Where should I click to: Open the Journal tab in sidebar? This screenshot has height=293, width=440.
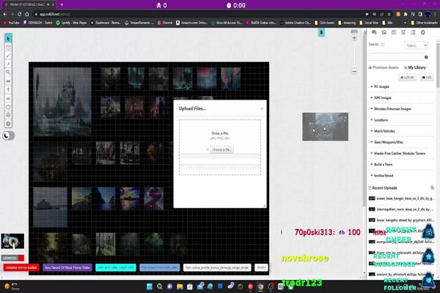pyautogui.click(x=394, y=32)
